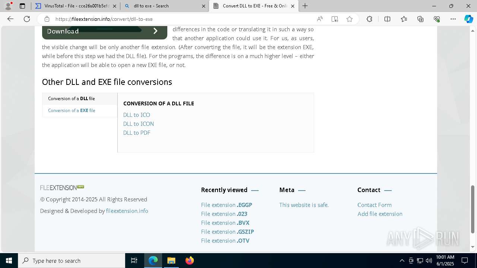Select Conversion of a DLL file tab
Image resolution: width=477 pixels, height=268 pixels.
click(x=80, y=99)
